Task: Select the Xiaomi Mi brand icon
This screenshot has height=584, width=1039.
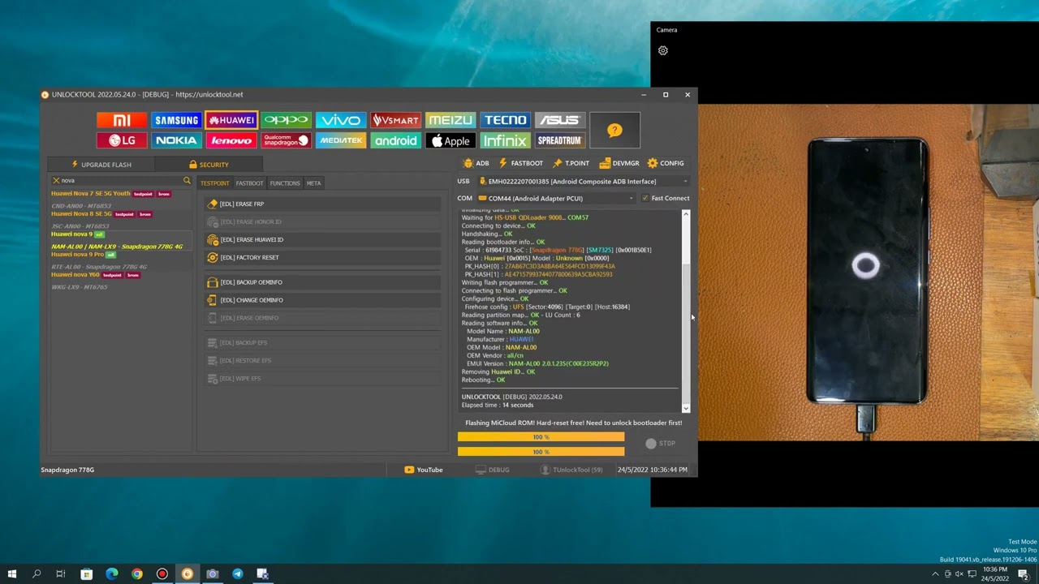Action: click(x=122, y=120)
